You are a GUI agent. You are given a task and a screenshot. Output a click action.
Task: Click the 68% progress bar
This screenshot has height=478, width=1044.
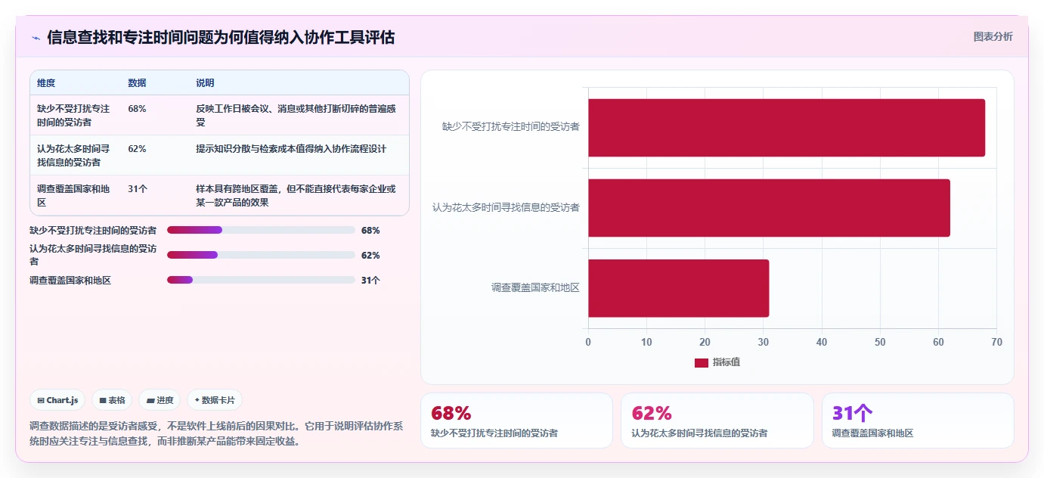pos(261,230)
